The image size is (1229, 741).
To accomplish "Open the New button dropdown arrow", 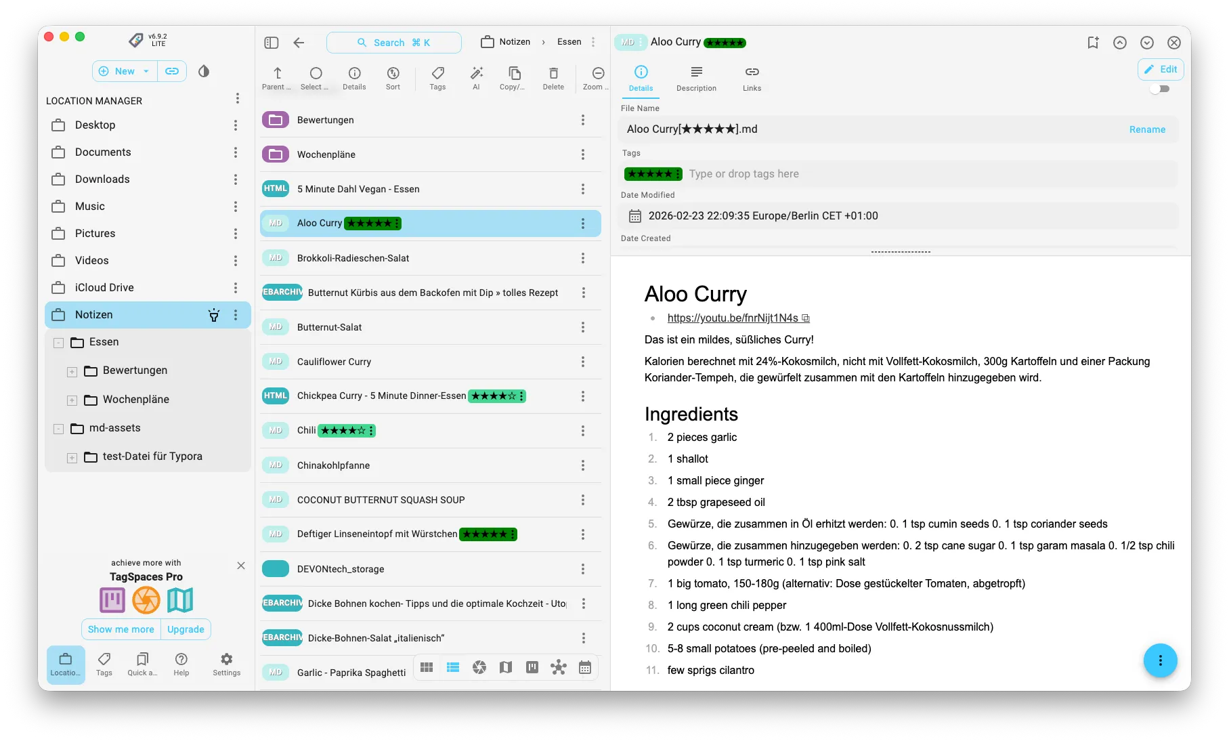I will pyautogui.click(x=146, y=71).
